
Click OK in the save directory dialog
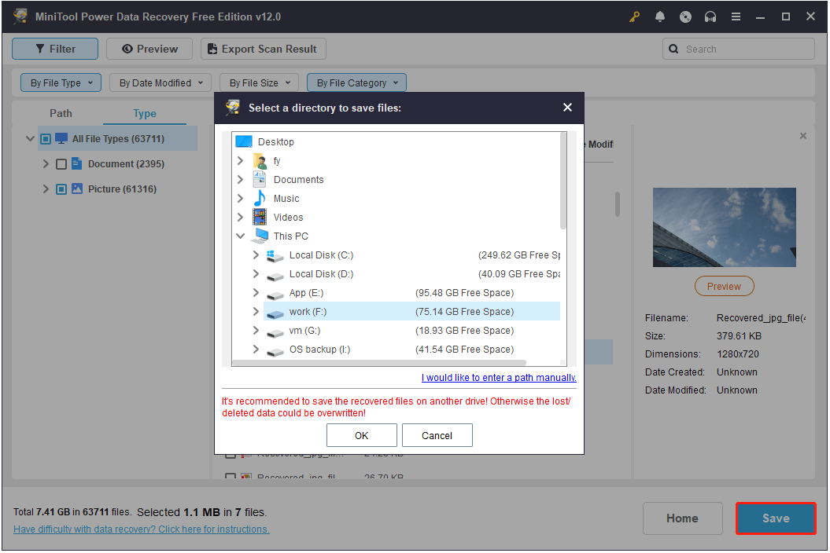click(361, 435)
